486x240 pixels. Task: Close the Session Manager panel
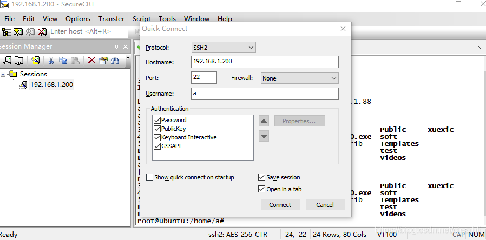click(x=126, y=47)
